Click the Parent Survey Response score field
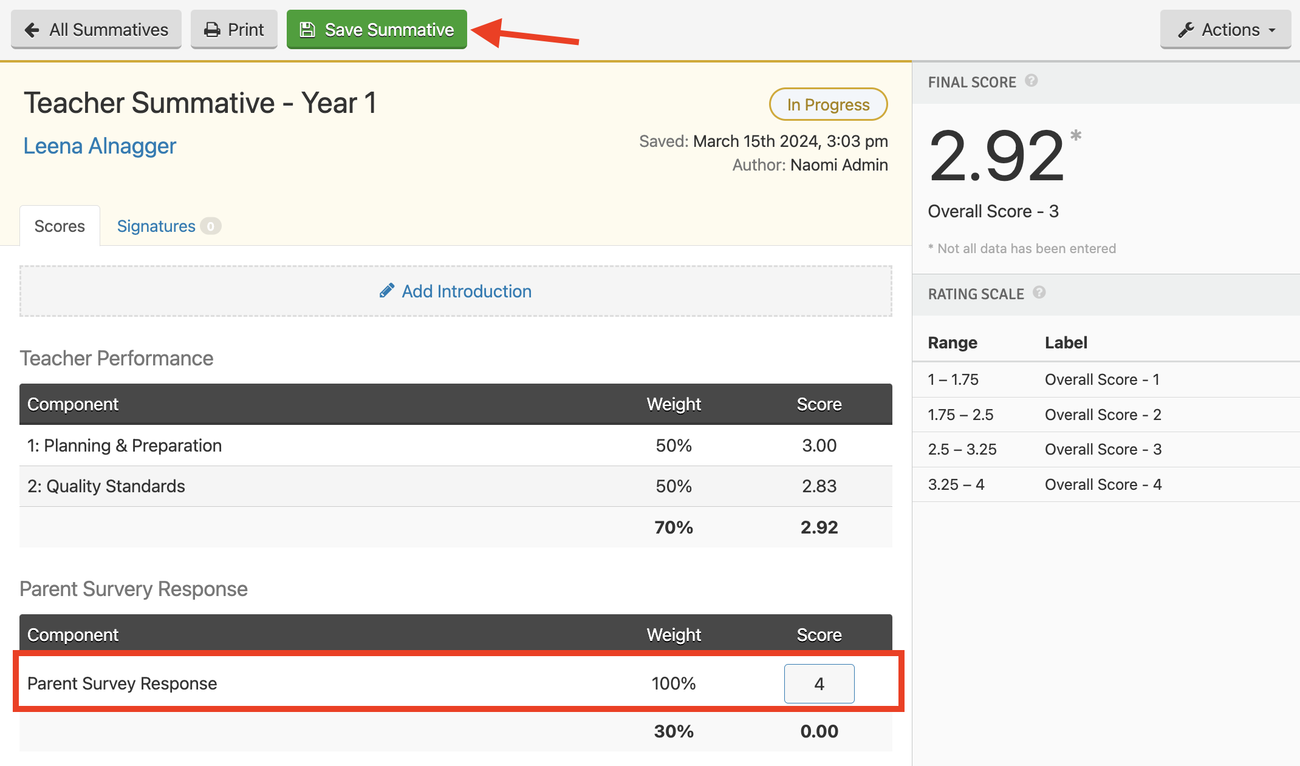The height and width of the screenshot is (766, 1300). click(x=819, y=683)
